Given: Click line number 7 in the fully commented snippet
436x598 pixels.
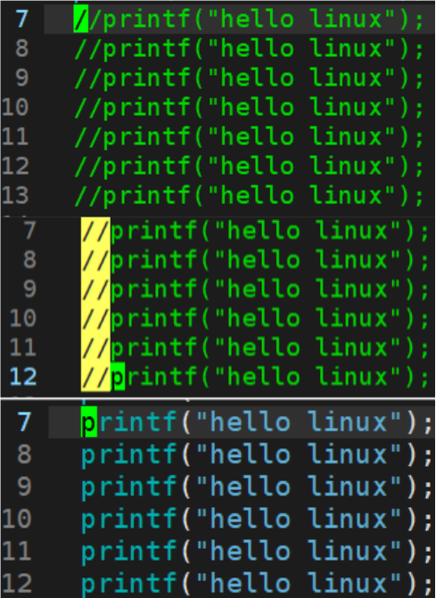Looking at the screenshot, I should pos(21,19).
